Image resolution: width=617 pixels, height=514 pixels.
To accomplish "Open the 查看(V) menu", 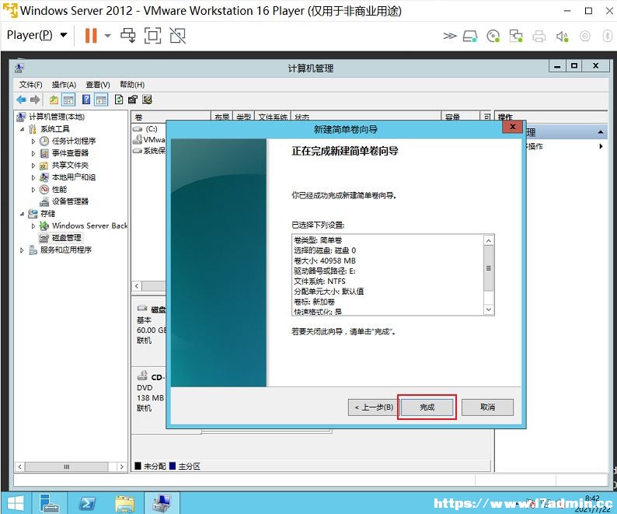I will [x=98, y=85].
